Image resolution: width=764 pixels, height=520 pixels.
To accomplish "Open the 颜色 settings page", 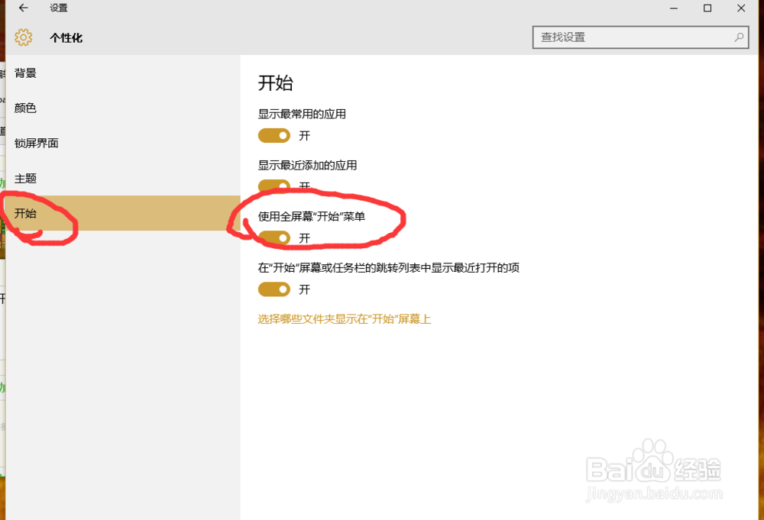I will 25,108.
